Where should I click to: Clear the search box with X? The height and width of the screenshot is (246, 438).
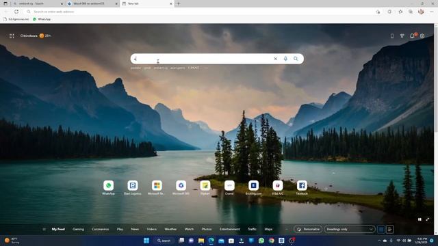click(x=275, y=59)
